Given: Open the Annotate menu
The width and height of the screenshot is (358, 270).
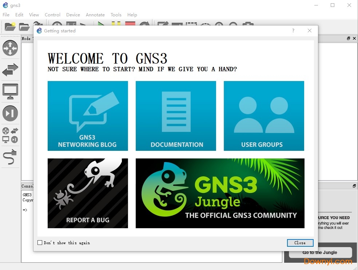Looking at the screenshot, I should (x=95, y=15).
